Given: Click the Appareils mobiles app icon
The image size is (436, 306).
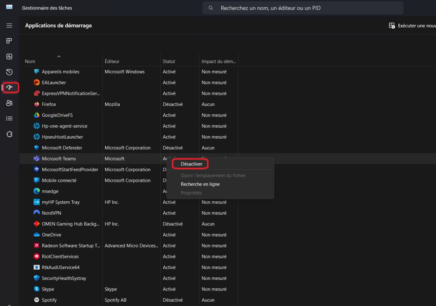Looking at the screenshot, I should click(x=37, y=72).
